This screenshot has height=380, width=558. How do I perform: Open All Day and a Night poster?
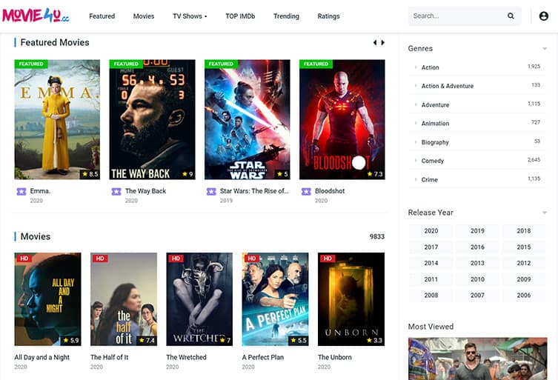[x=47, y=299]
